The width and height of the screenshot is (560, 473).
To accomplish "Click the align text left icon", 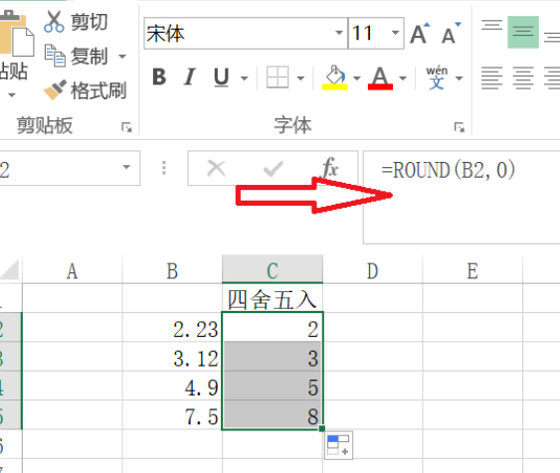I will 491,78.
